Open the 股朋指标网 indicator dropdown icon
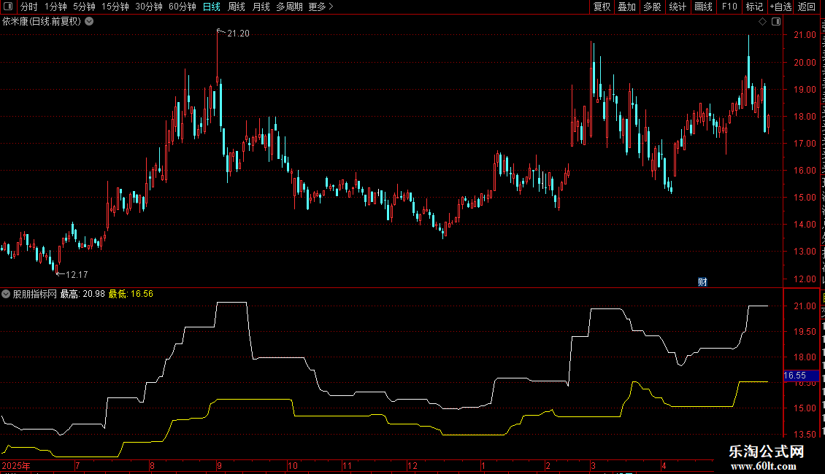Screen dimensions: 825x474 tap(6, 295)
